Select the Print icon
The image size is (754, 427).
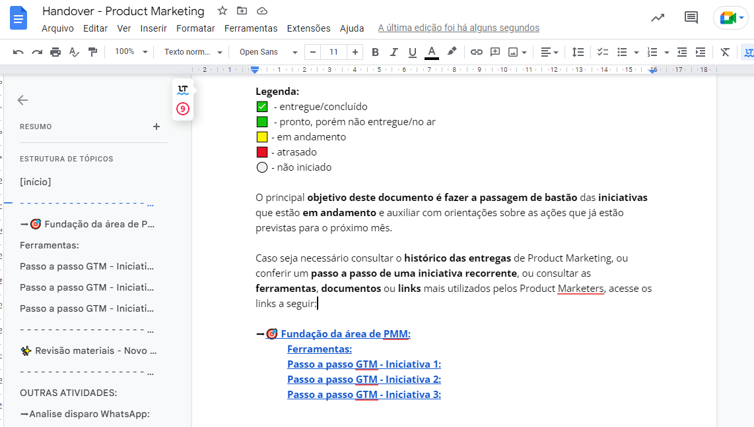coord(56,51)
